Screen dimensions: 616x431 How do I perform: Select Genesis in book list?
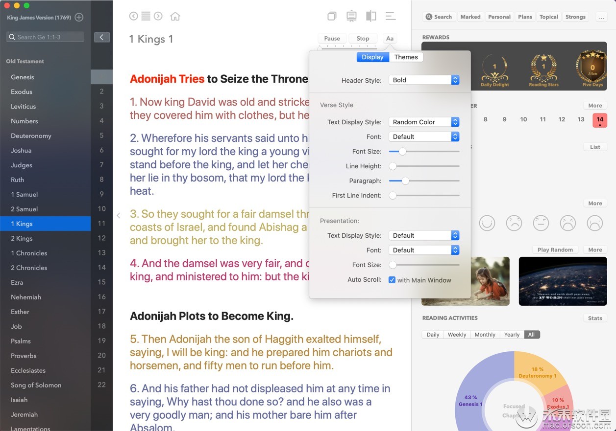[x=45, y=77]
